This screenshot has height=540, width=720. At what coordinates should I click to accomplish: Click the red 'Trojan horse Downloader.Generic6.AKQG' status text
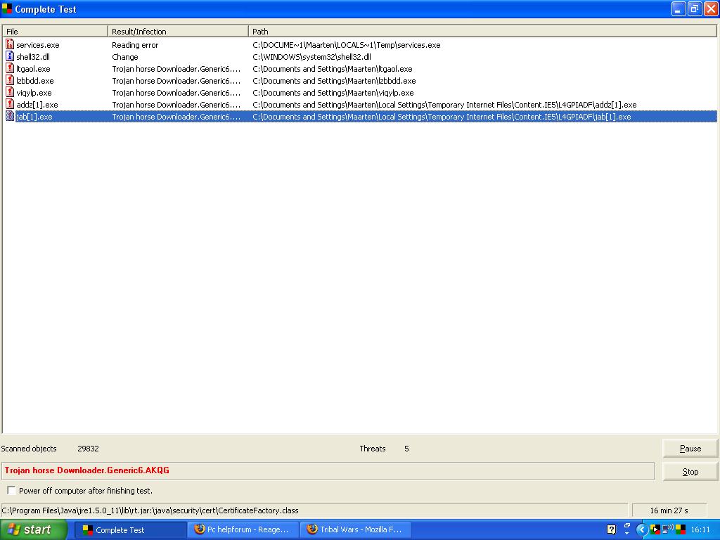pyautogui.click(x=87, y=470)
